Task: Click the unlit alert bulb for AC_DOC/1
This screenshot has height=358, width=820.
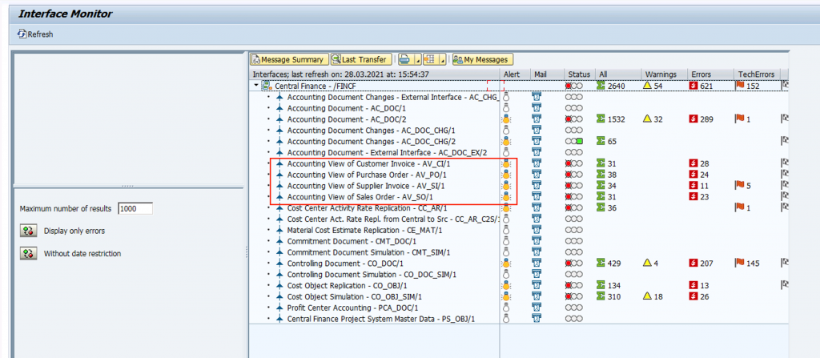Action: tap(506, 108)
